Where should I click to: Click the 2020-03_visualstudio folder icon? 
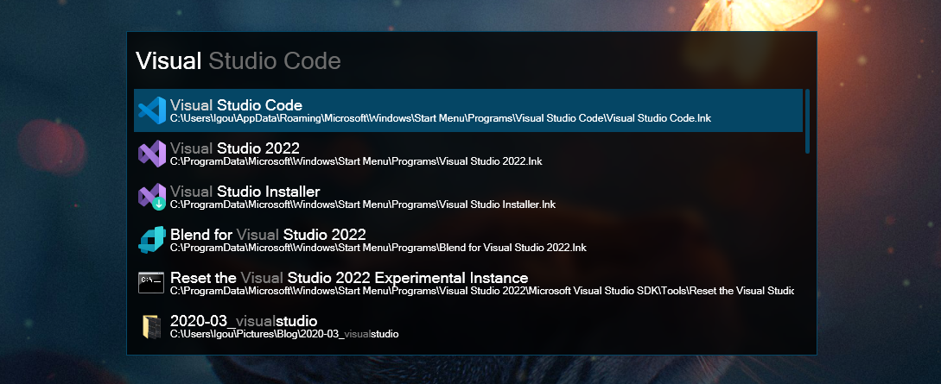click(x=152, y=326)
